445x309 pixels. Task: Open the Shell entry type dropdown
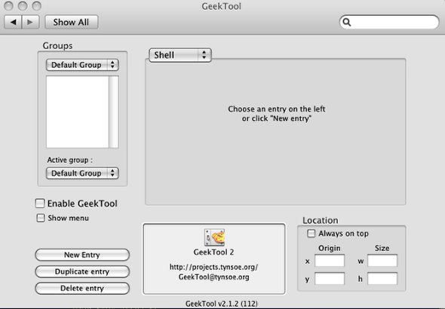point(180,55)
